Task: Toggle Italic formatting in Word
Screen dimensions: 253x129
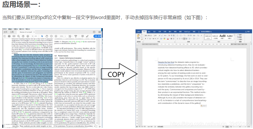Action: [148, 39]
